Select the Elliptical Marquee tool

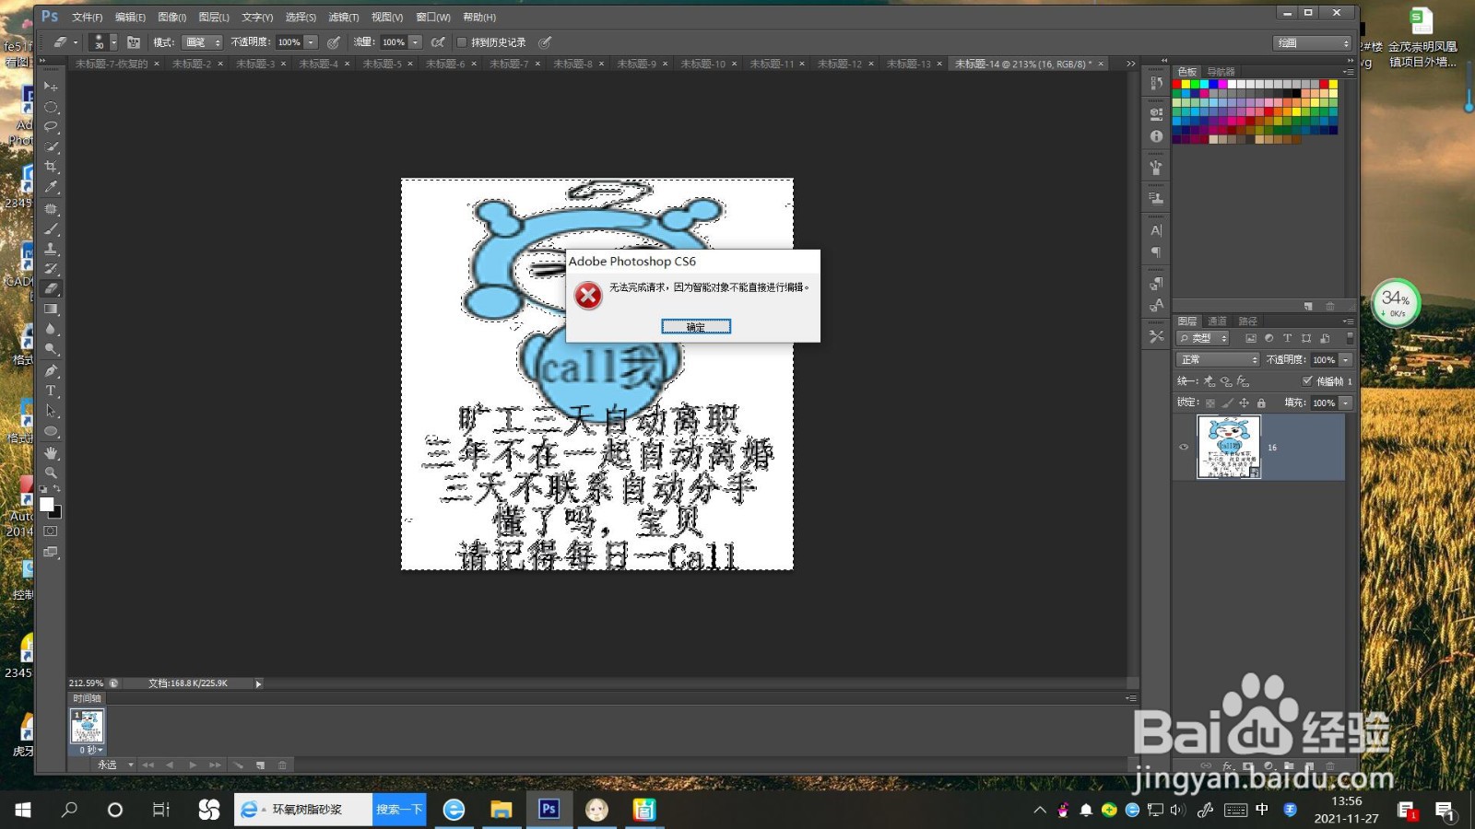[51, 107]
